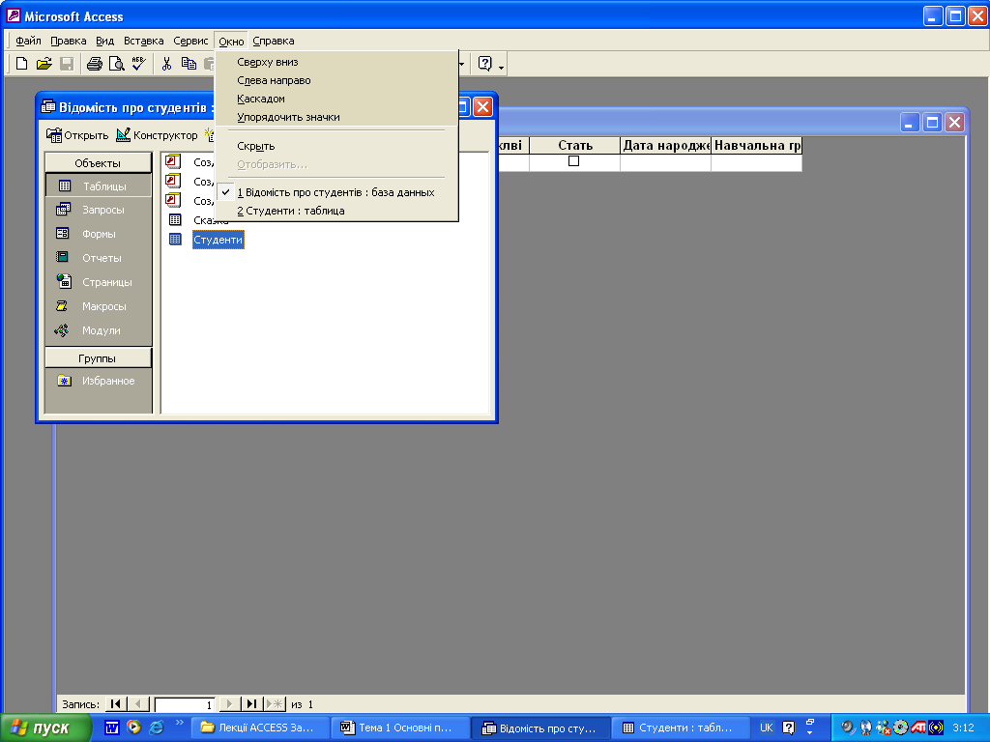Click the Help question mark toolbar icon
990x742 pixels.
[485, 64]
